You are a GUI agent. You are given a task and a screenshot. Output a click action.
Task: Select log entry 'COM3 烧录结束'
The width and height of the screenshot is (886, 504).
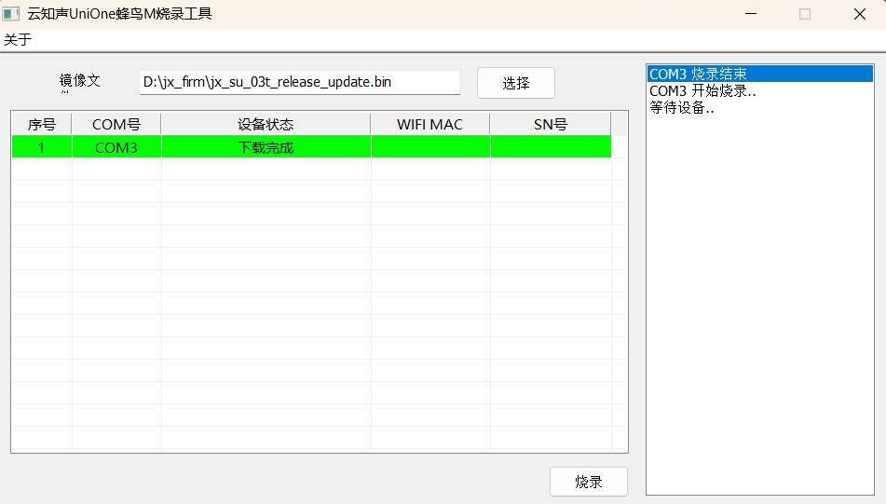coord(760,74)
